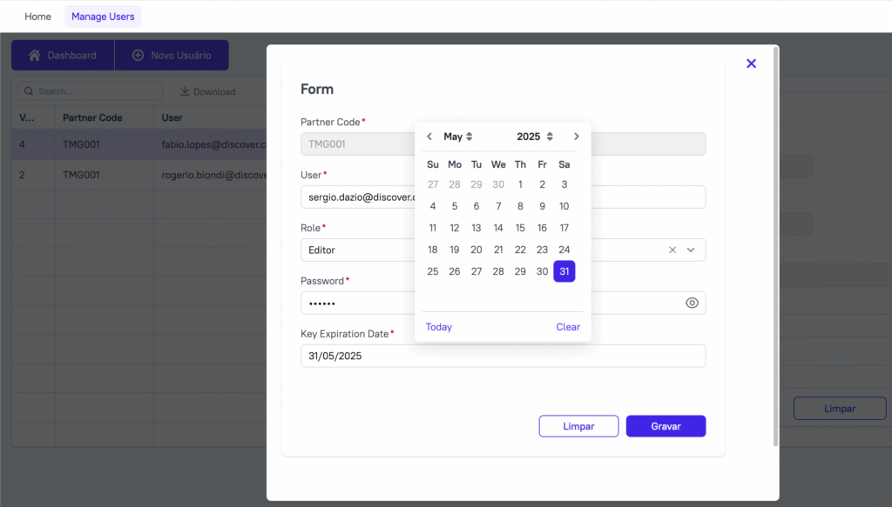Open the Home menu item

[x=37, y=17]
